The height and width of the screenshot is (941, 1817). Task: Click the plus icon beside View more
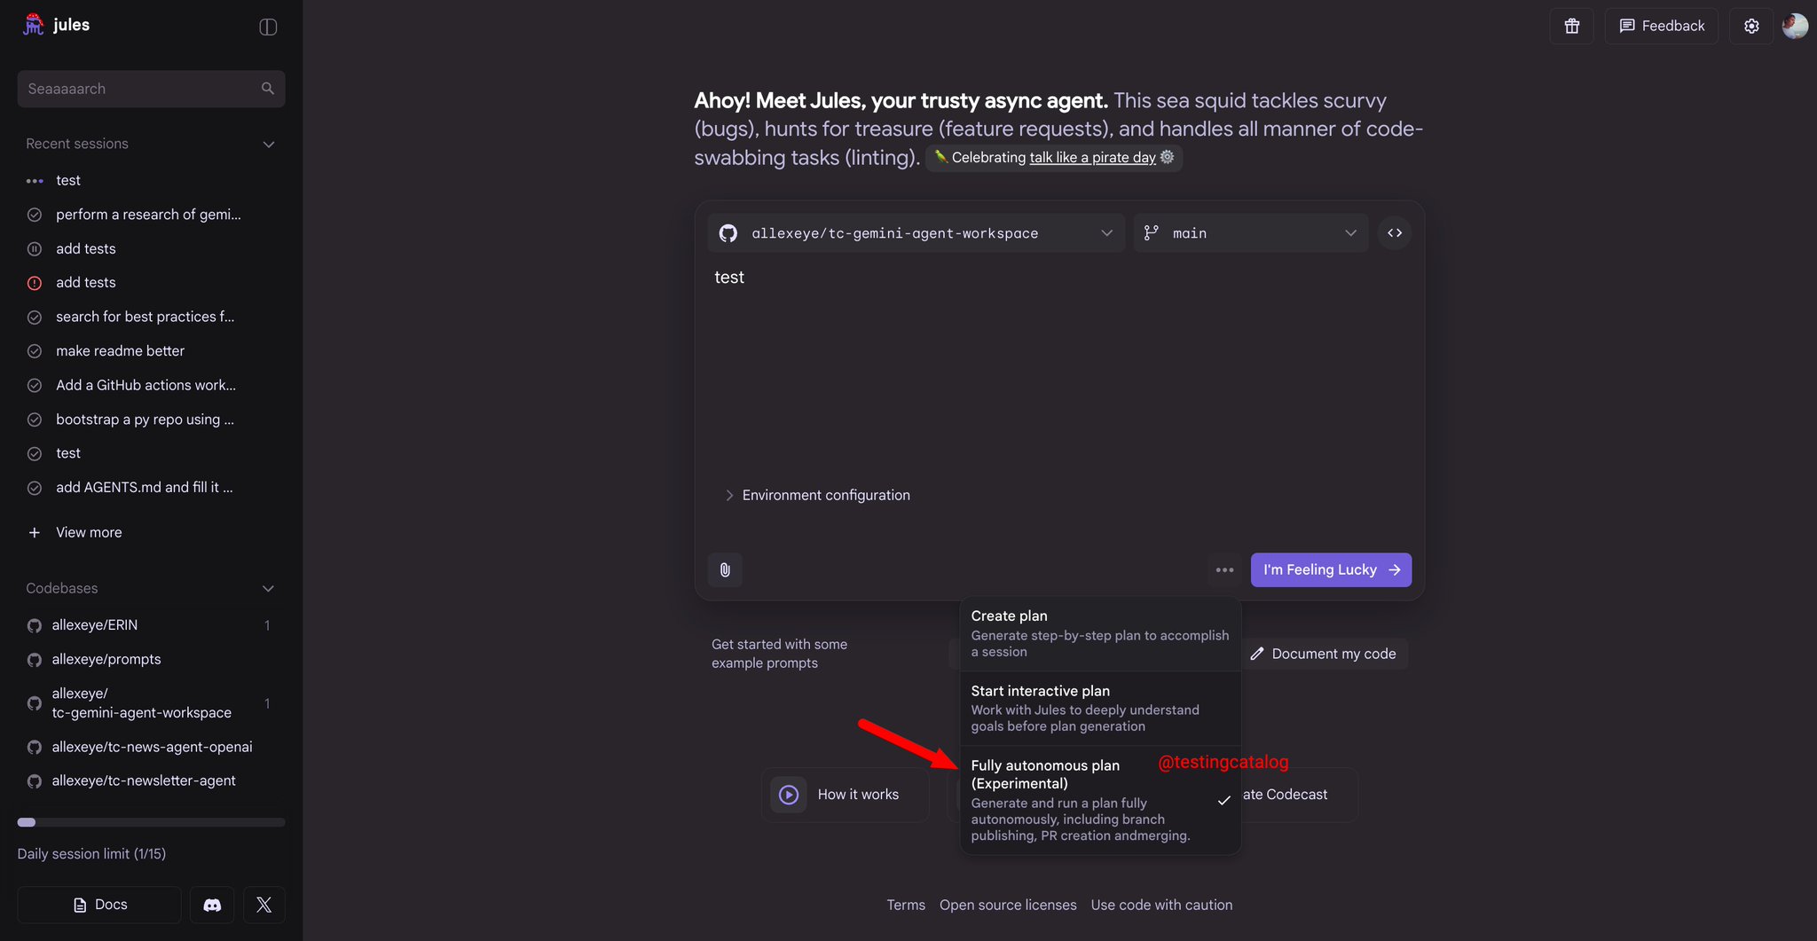pos(35,532)
